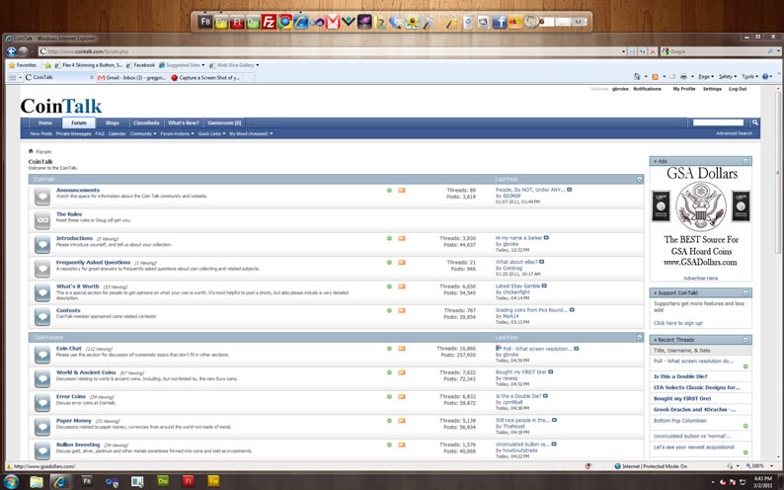Click the forum search text field
Image resolution: width=784 pixels, height=490 pixels.
[x=719, y=122]
